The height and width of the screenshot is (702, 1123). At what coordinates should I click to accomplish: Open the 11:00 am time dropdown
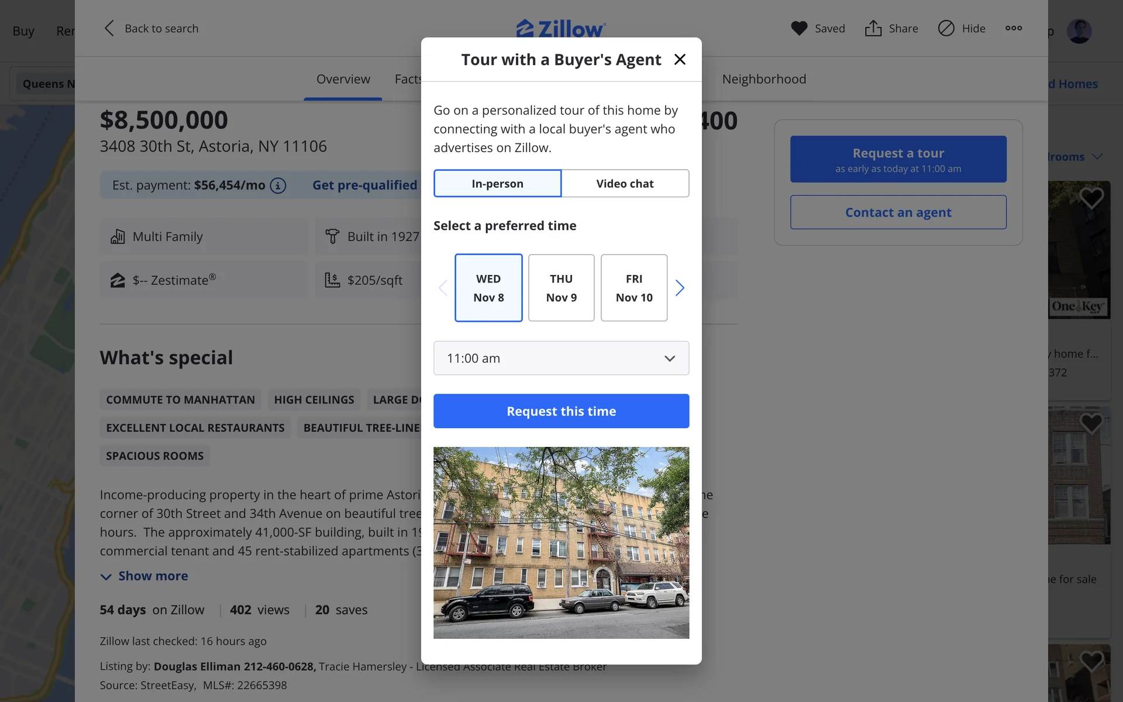[561, 358]
